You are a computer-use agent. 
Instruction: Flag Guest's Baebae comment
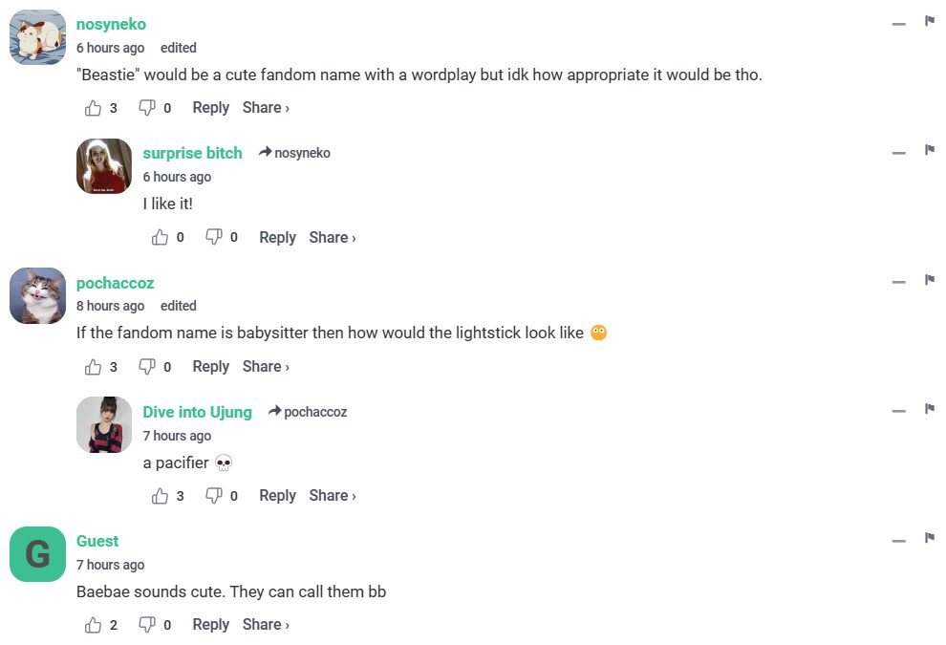pyautogui.click(x=929, y=538)
